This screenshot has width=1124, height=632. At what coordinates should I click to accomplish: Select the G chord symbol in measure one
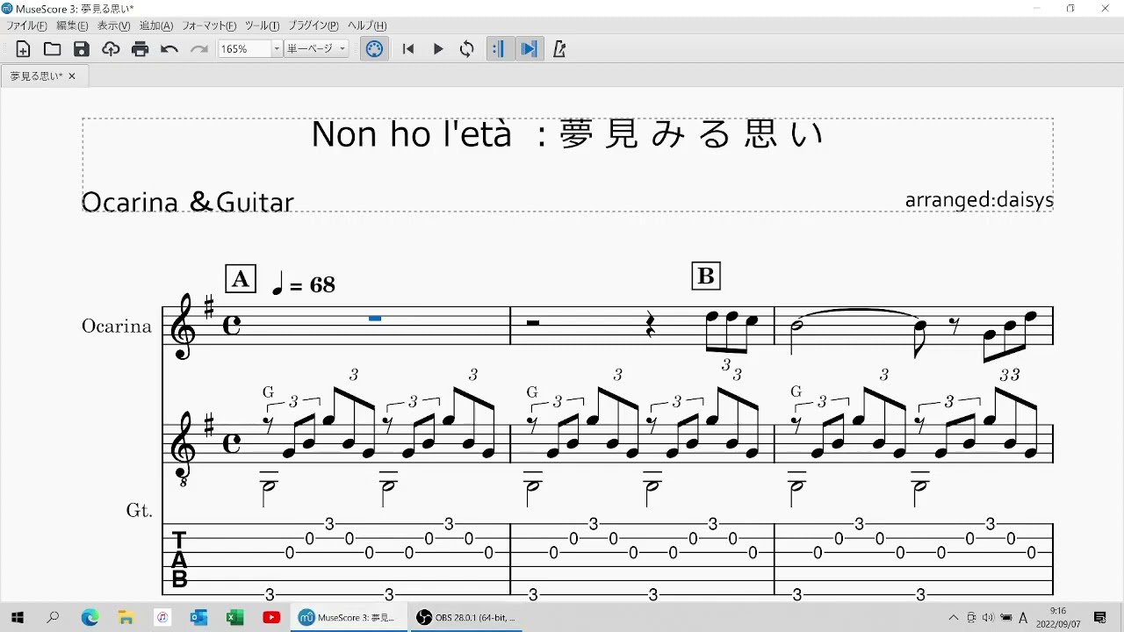pyautogui.click(x=269, y=391)
